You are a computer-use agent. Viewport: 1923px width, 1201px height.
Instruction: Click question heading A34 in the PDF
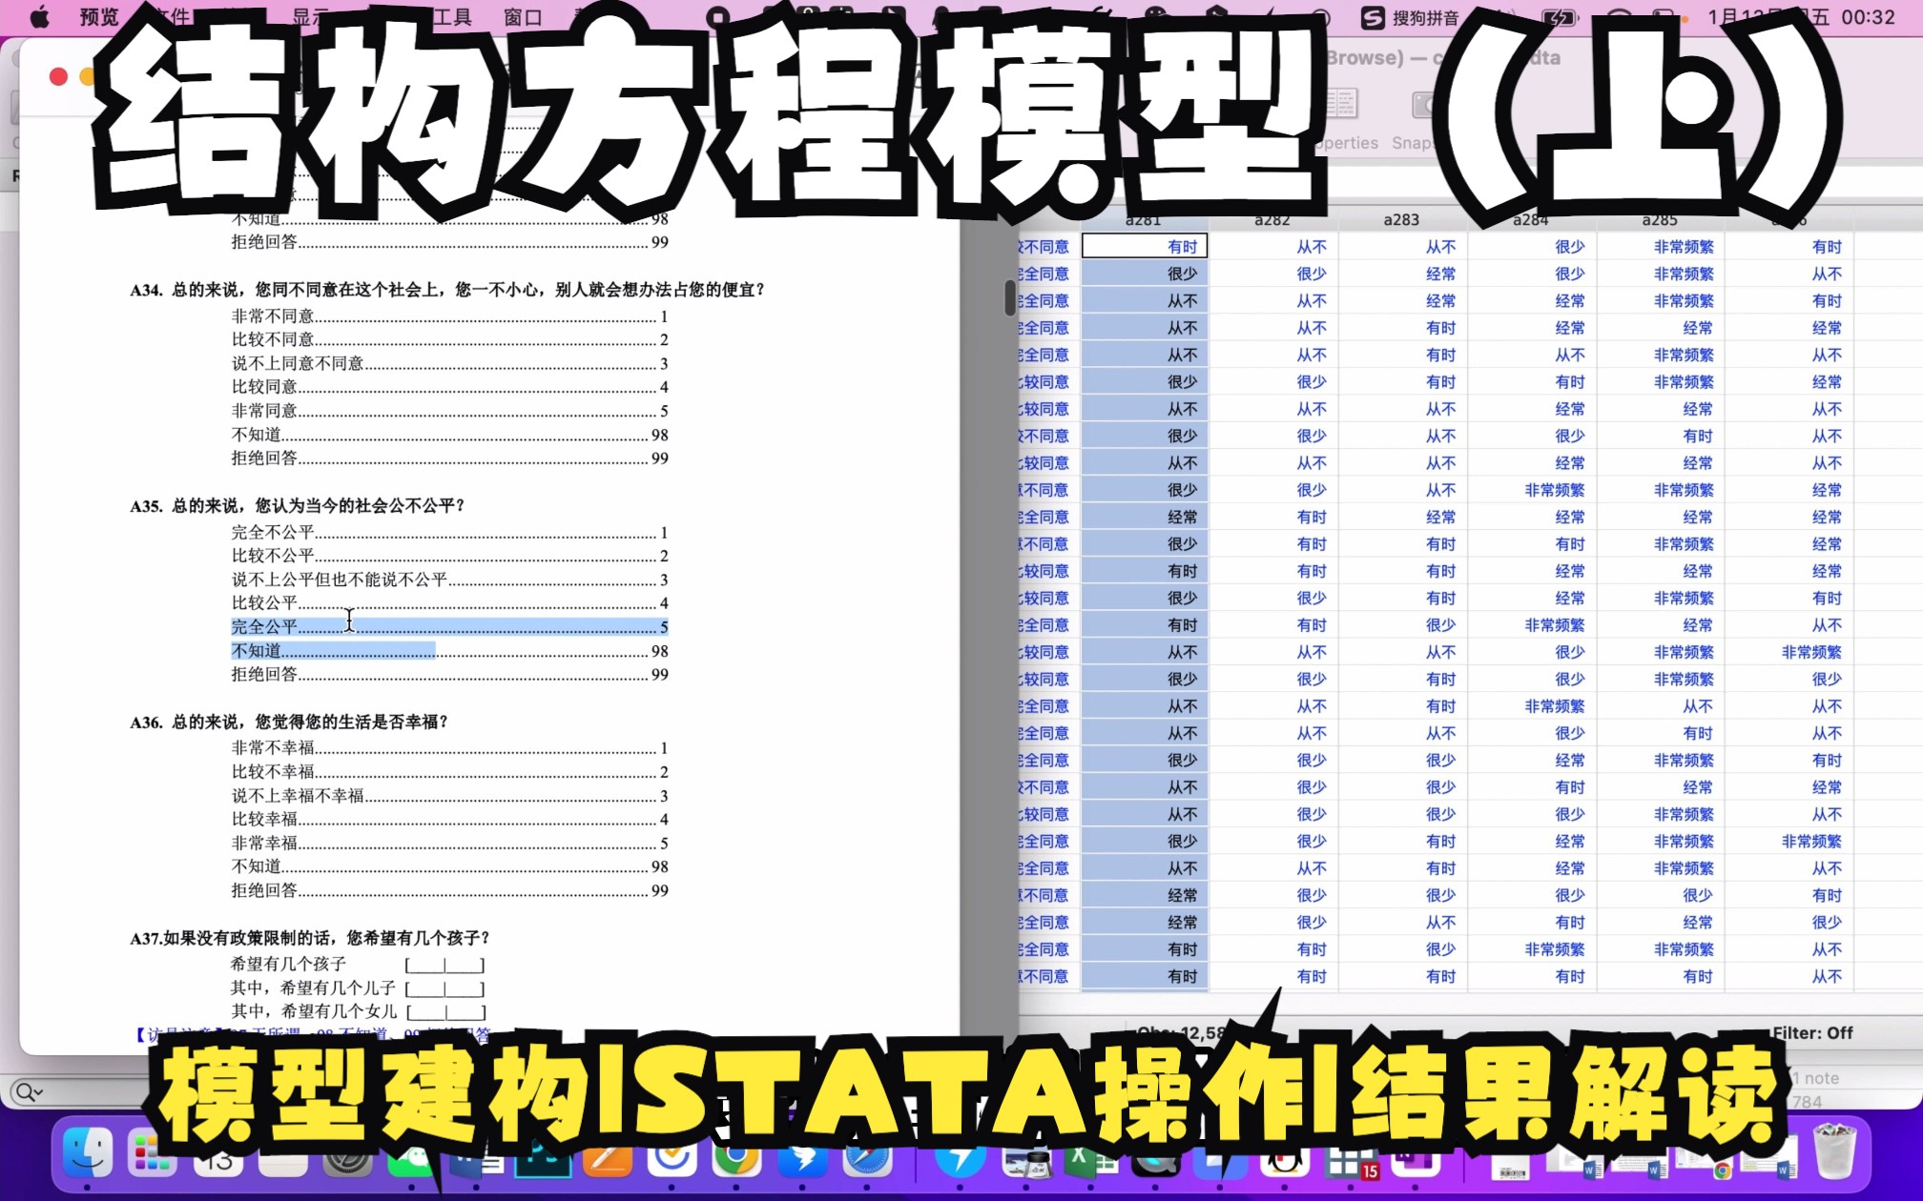448,290
